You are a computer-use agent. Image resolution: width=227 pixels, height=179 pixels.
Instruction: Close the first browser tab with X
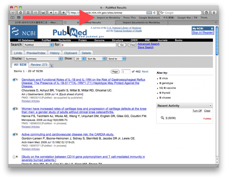coord(65,22)
